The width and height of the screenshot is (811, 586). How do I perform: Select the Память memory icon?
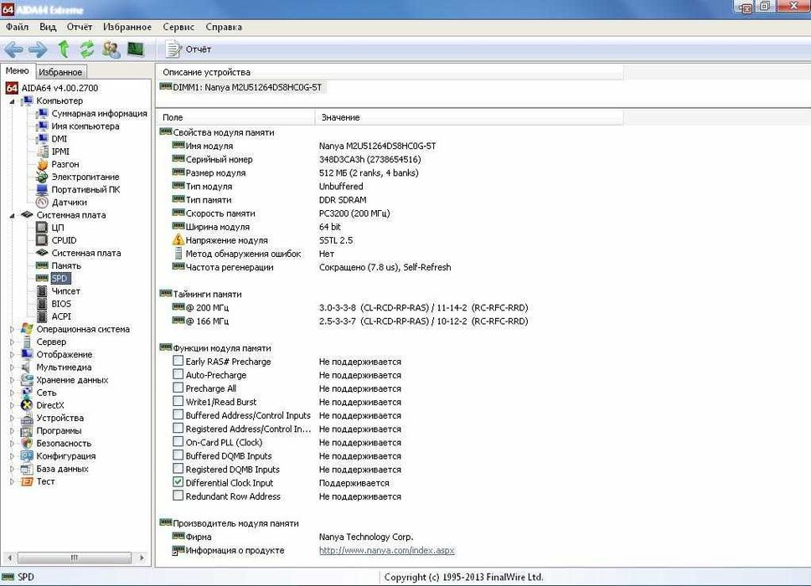(42, 265)
